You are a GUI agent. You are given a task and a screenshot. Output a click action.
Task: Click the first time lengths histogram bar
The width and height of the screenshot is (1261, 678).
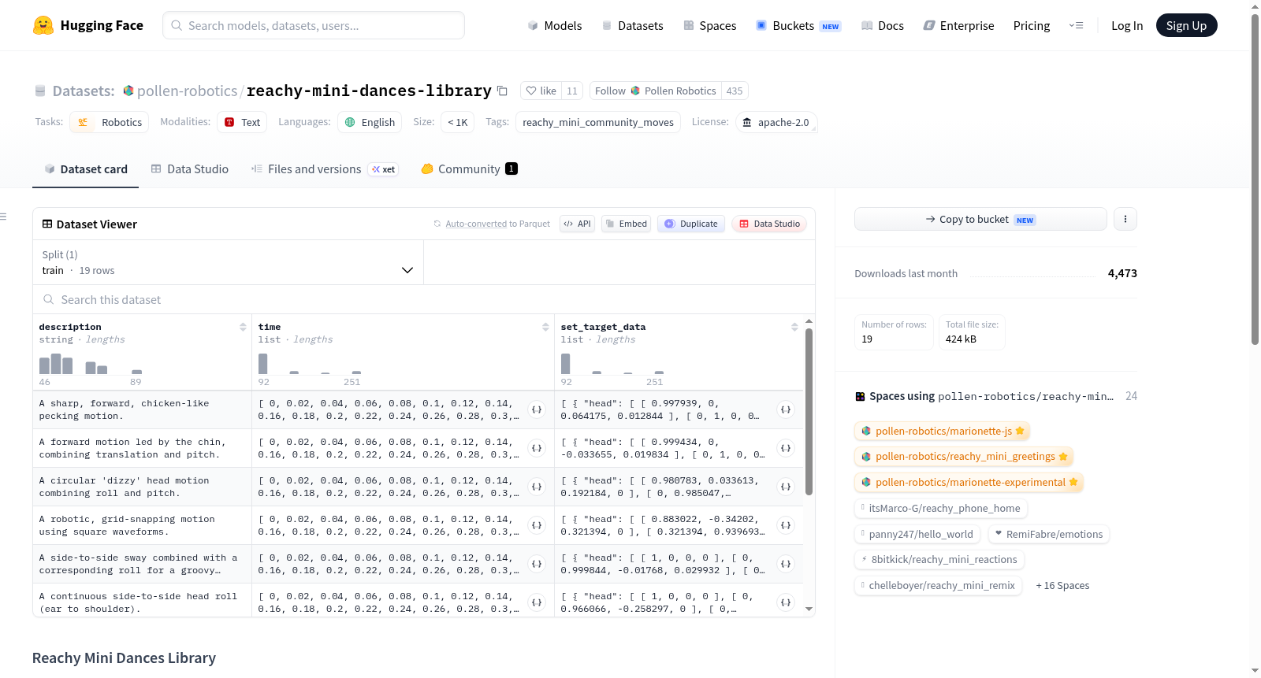[x=262, y=364]
